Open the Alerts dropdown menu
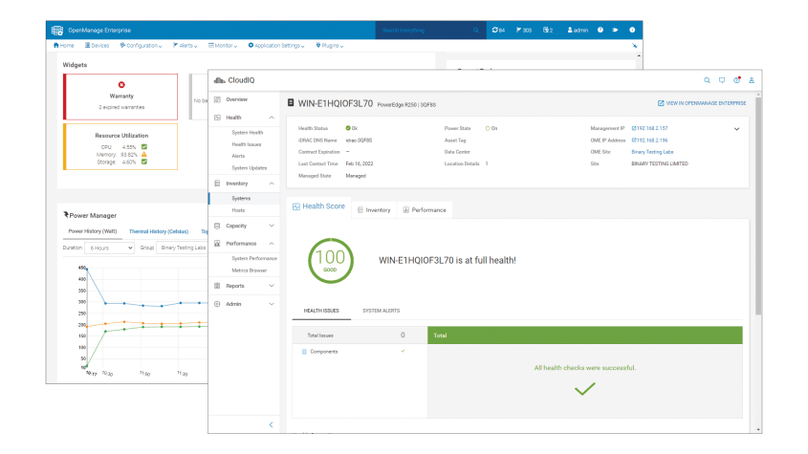This screenshot has width=808, height=454. pyautogui.click(x=185, y=46)
